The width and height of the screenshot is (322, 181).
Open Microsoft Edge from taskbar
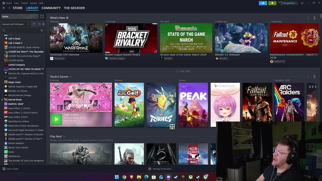146,177
